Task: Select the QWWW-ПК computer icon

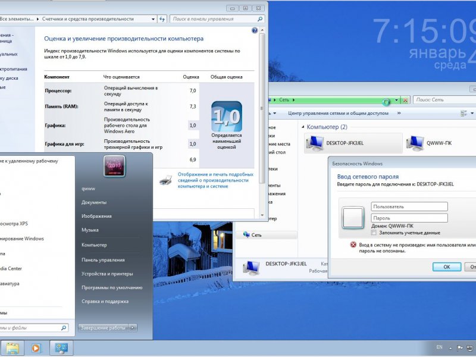Action: tap(415, 143)
